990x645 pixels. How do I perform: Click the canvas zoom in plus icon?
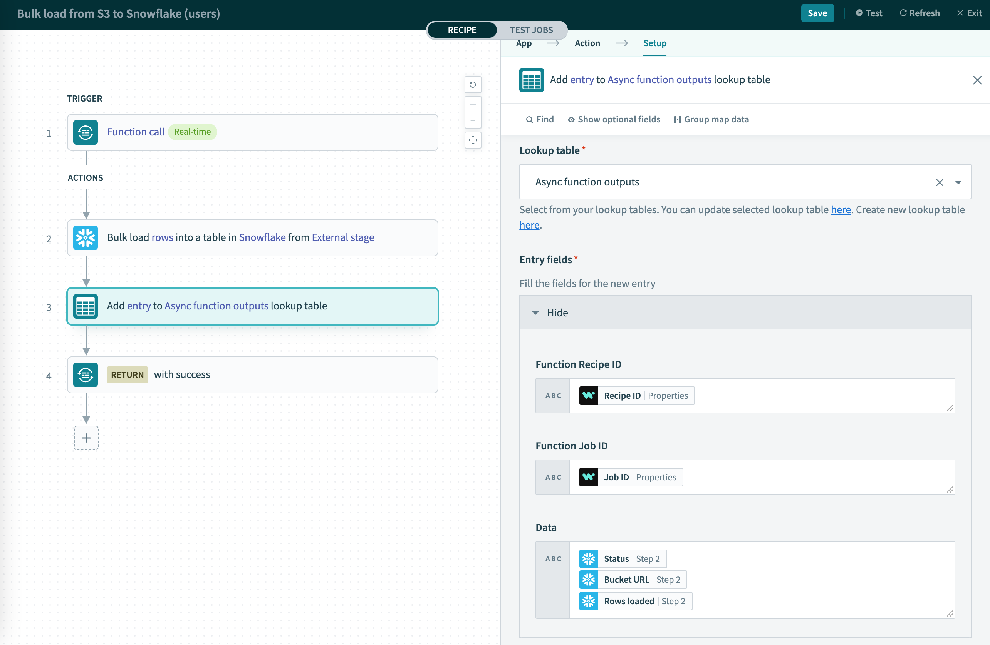coord(473,105)
